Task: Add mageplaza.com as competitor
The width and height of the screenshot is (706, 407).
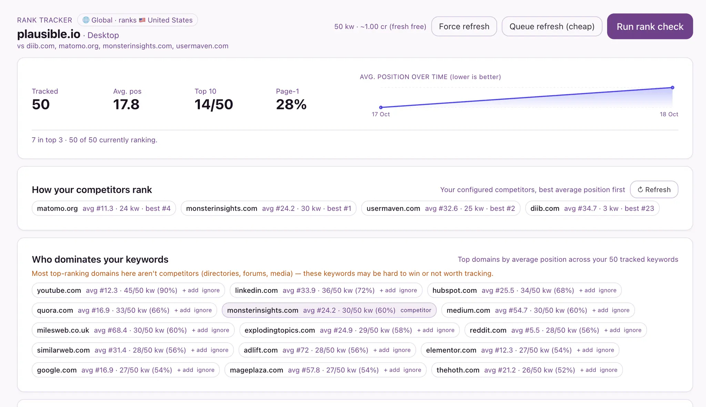Action: (392, 370)
